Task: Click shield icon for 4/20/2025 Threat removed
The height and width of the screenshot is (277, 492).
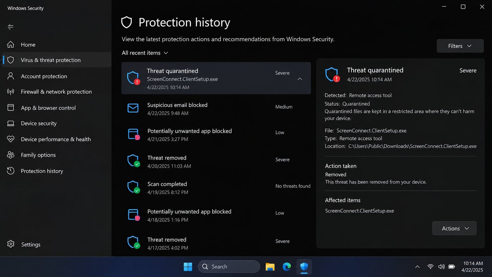Action: 133,161
